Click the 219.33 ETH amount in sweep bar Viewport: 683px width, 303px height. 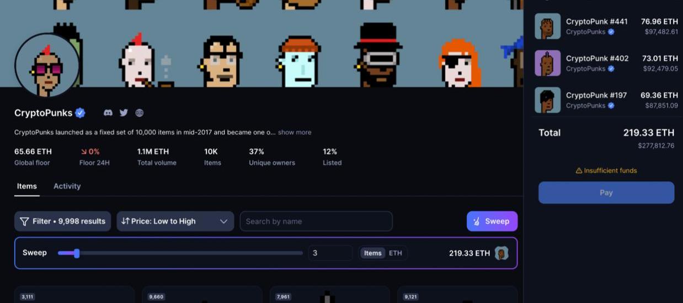(469, 253)
